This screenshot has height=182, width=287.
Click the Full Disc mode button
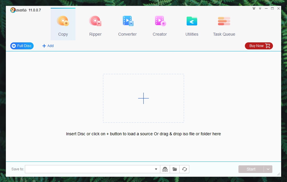click(22, 46)
